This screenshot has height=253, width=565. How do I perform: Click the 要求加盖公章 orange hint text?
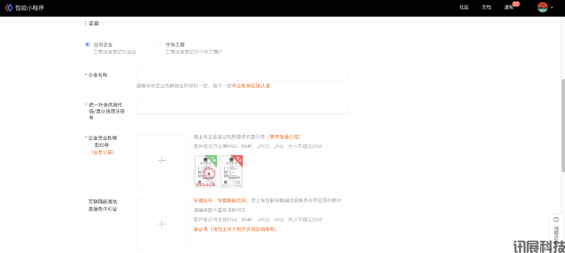coord(284,137)
